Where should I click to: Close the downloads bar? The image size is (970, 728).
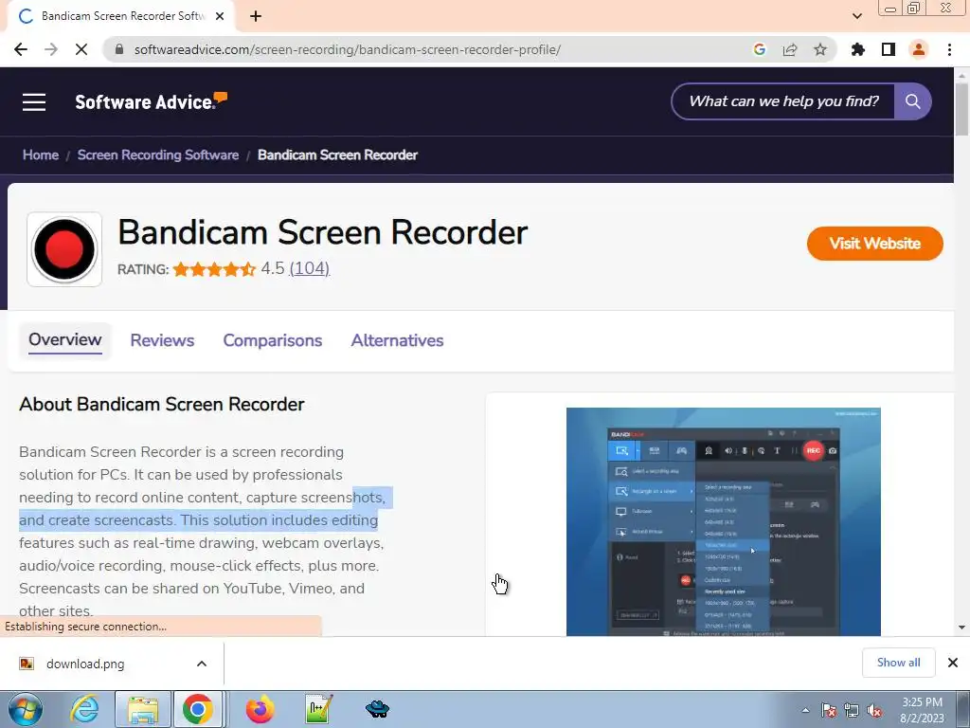coord(953,663)
